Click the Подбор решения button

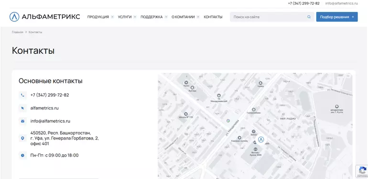[x=337, y=17]
